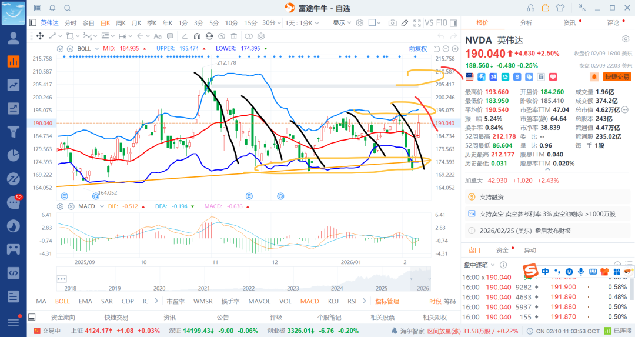Set a price alert with bell icon
This screenshot has height=337, width=635.
click(594, 76)
